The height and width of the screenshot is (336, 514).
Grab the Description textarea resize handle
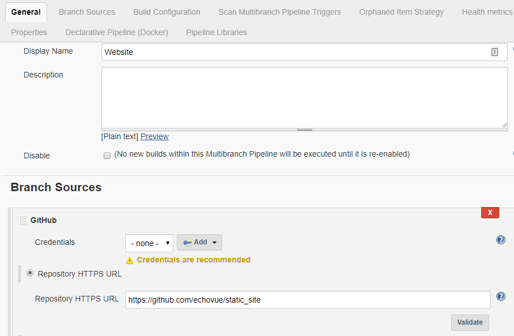coord(304,130)
